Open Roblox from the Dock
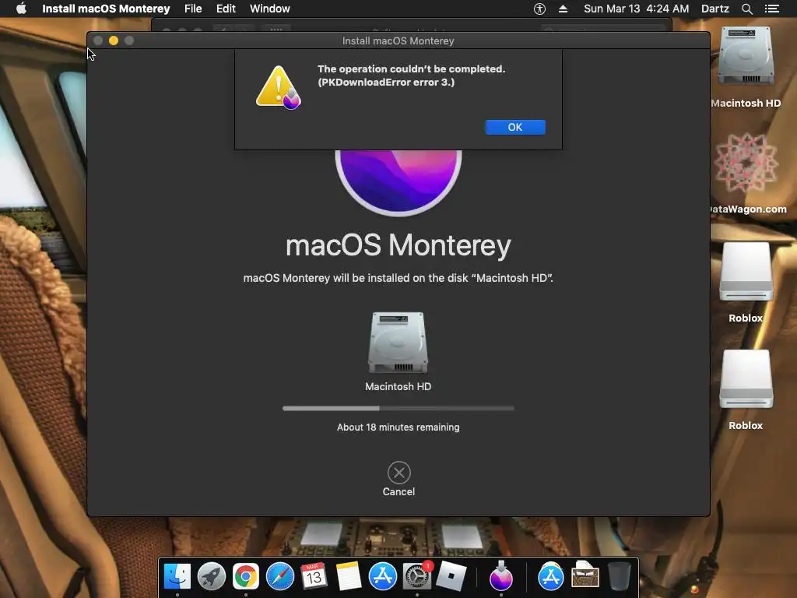This screenshot has width=797, height=598. click(x=451, y=577)
